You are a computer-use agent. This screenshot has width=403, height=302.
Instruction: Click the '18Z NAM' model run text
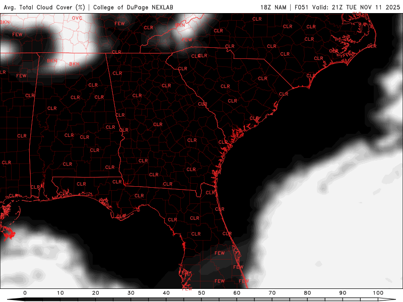click(274, 8)
